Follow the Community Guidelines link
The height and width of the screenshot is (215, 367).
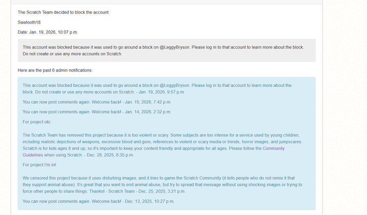(274, 149)
